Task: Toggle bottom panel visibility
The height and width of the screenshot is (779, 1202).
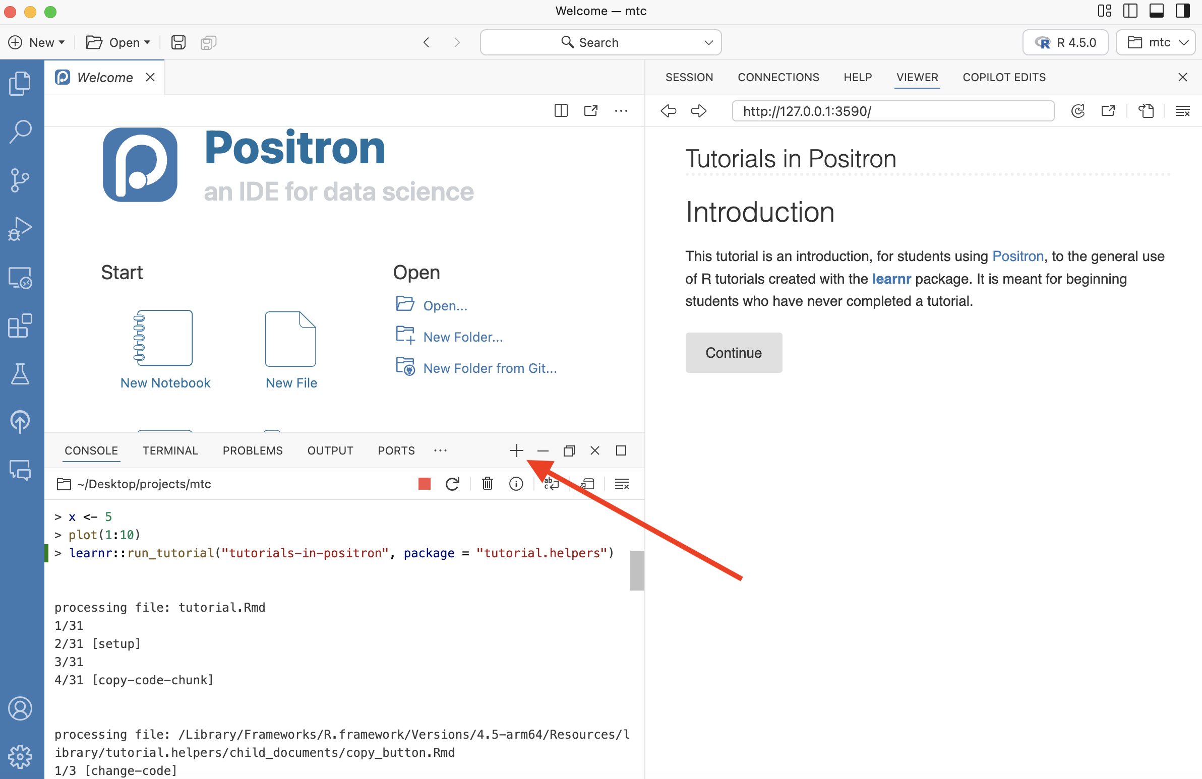Action: click(1157, 11)
